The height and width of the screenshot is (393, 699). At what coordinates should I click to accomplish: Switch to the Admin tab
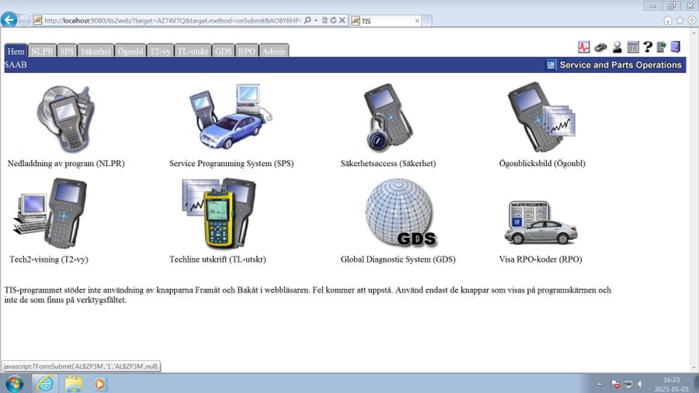point(273,51)
